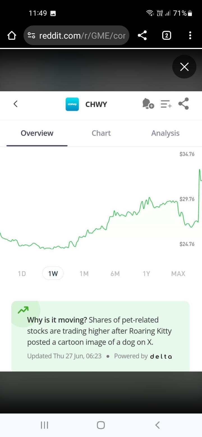The width and height of the screenshot is (202, 437).
Task: Select the 1D time range
Action: pos(22,274)
